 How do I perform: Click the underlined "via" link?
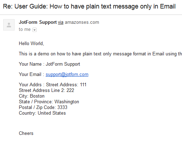pyautogui.click(x=61, y=22)
